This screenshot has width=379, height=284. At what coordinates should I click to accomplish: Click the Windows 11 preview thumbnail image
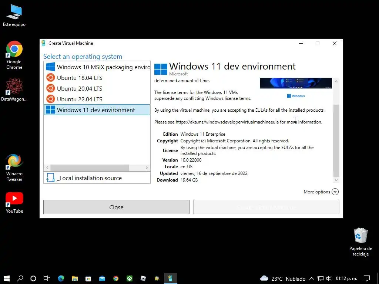point(296,83)
